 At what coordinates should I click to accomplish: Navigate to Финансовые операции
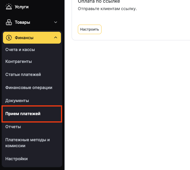[29, 88]
